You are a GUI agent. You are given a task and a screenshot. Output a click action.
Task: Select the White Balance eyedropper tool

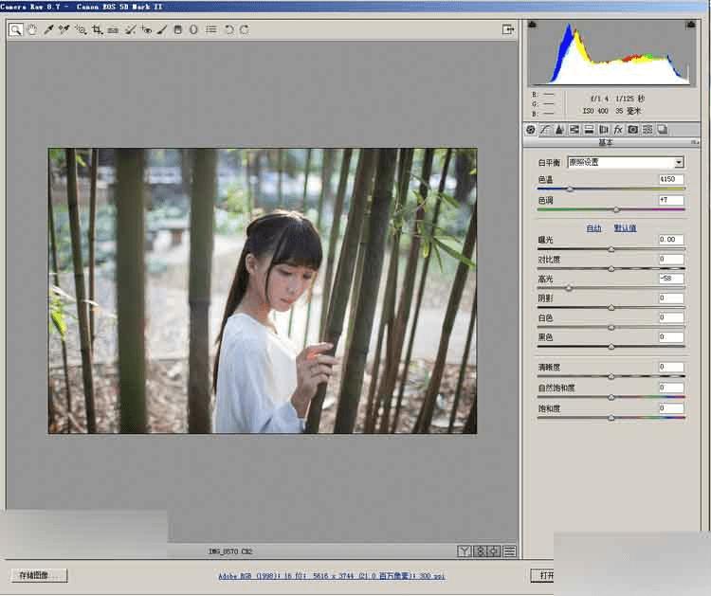coord(49,29)
